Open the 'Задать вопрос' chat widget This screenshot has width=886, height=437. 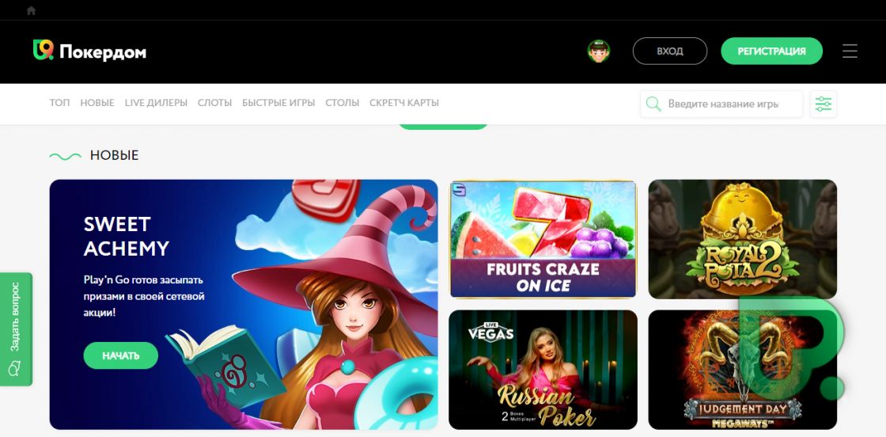click(x=16, y=329)
